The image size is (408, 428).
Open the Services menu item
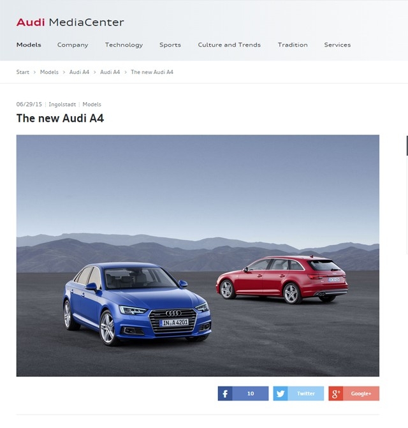[337, 45]
